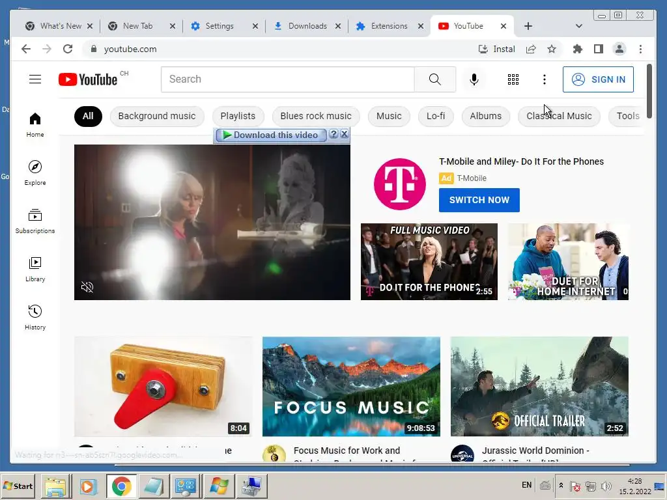Open YouTube settings three-dot menu
Image resolution: width=667 pixels, height=500 pixels.
pyautogui.click(x=544, y=79)
